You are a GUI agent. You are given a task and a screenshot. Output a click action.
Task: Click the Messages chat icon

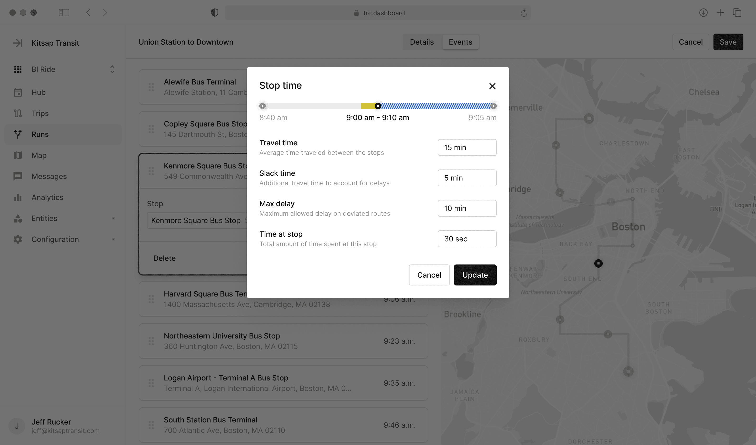pos(18,176)
